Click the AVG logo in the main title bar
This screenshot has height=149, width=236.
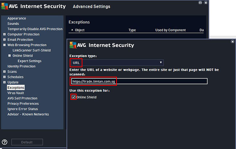coord(4,6)
